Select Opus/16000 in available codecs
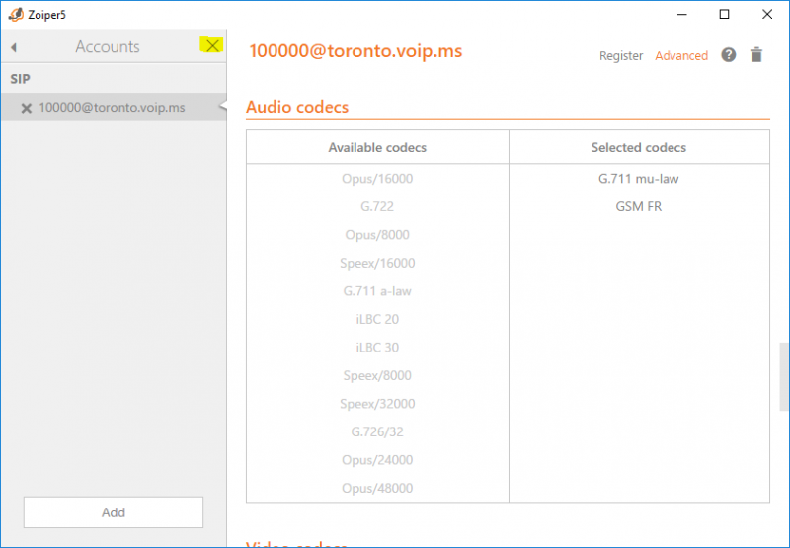This screenshot has width=790, height=548. click(x=377, y=179)
